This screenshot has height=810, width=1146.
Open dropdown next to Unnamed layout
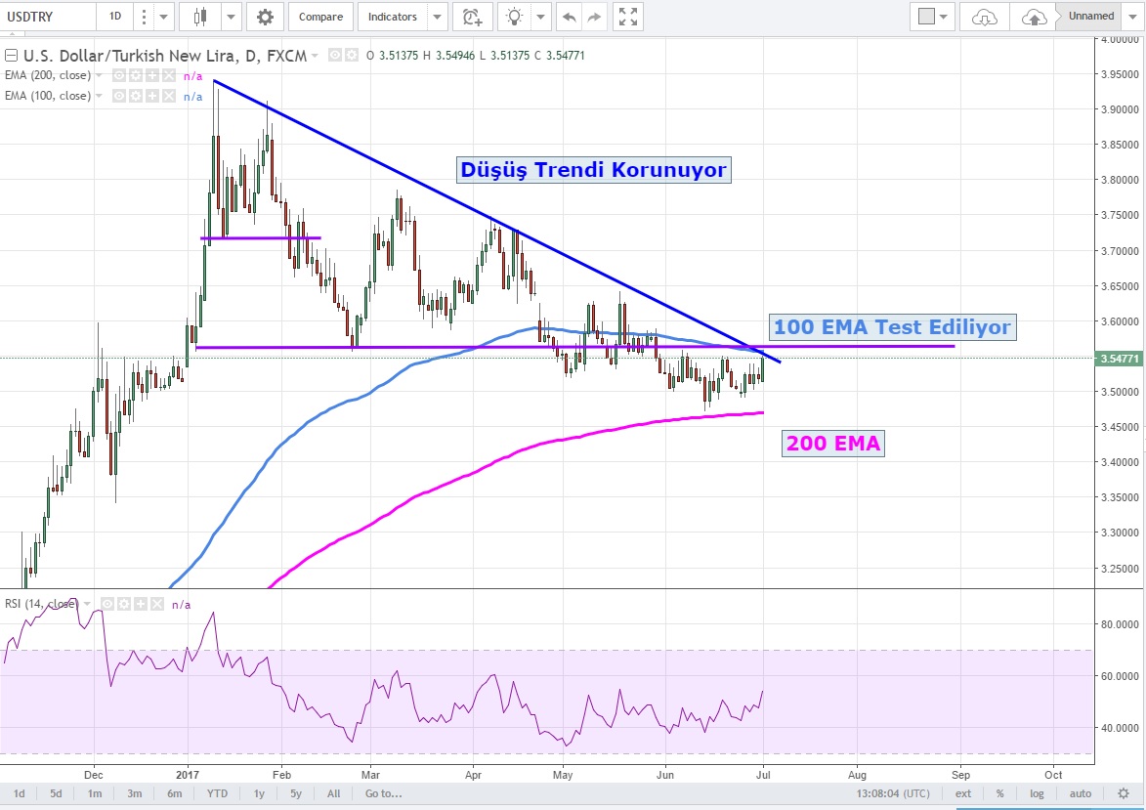[1132, 17]
